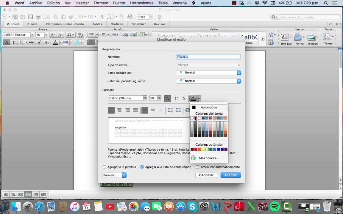Viewport: 343px width, 214px height.
Task: Open the Formato popup button
Action: (x=114, y=175)
